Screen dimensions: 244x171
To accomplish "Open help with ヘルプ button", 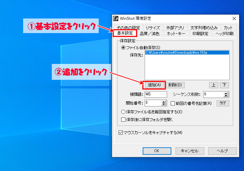I will click(222, 151).
